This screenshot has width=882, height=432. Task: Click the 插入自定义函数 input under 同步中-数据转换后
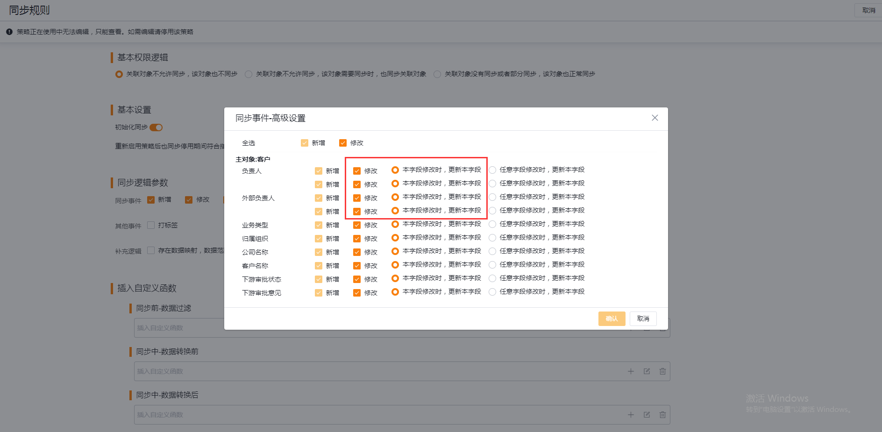coord(327,414)
